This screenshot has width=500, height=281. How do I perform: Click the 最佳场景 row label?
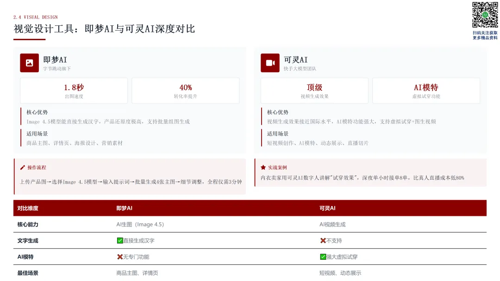[x=28, y=273]
